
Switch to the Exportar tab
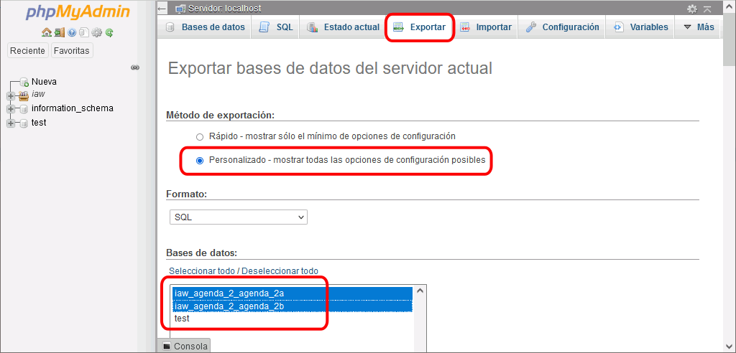pos(419,27)
